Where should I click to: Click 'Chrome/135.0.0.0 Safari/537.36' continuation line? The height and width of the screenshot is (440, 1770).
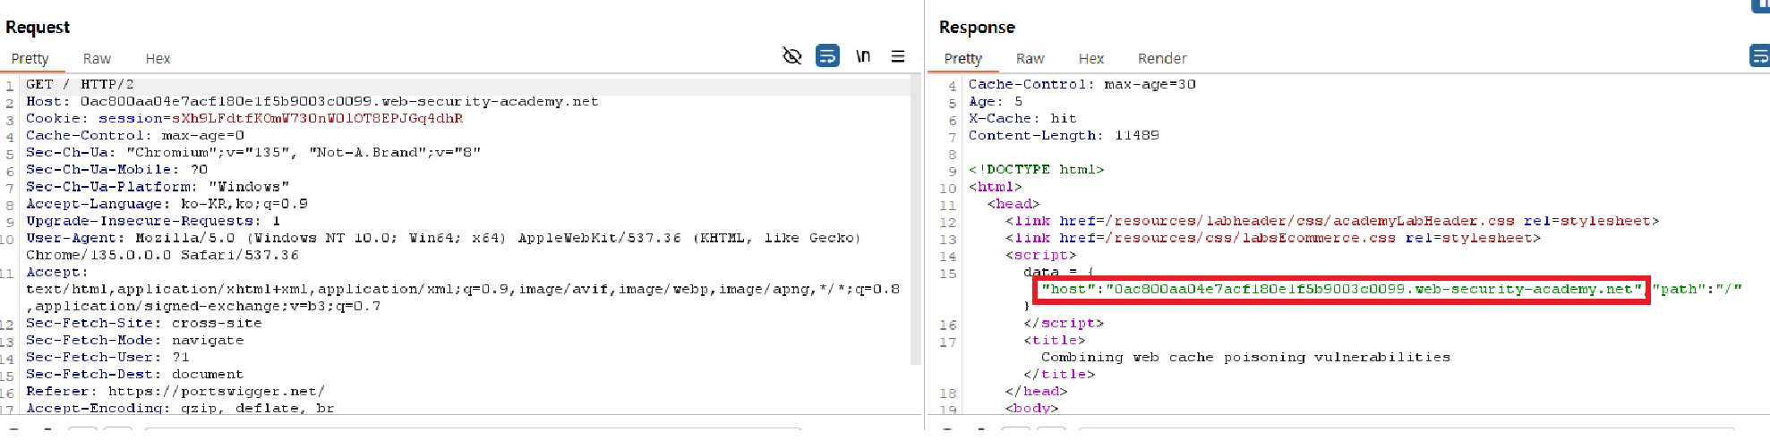(162, 255)
